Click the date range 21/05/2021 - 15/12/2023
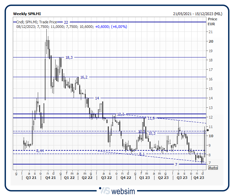This screenshot has height=196, width=234. [x=197, y=14]
